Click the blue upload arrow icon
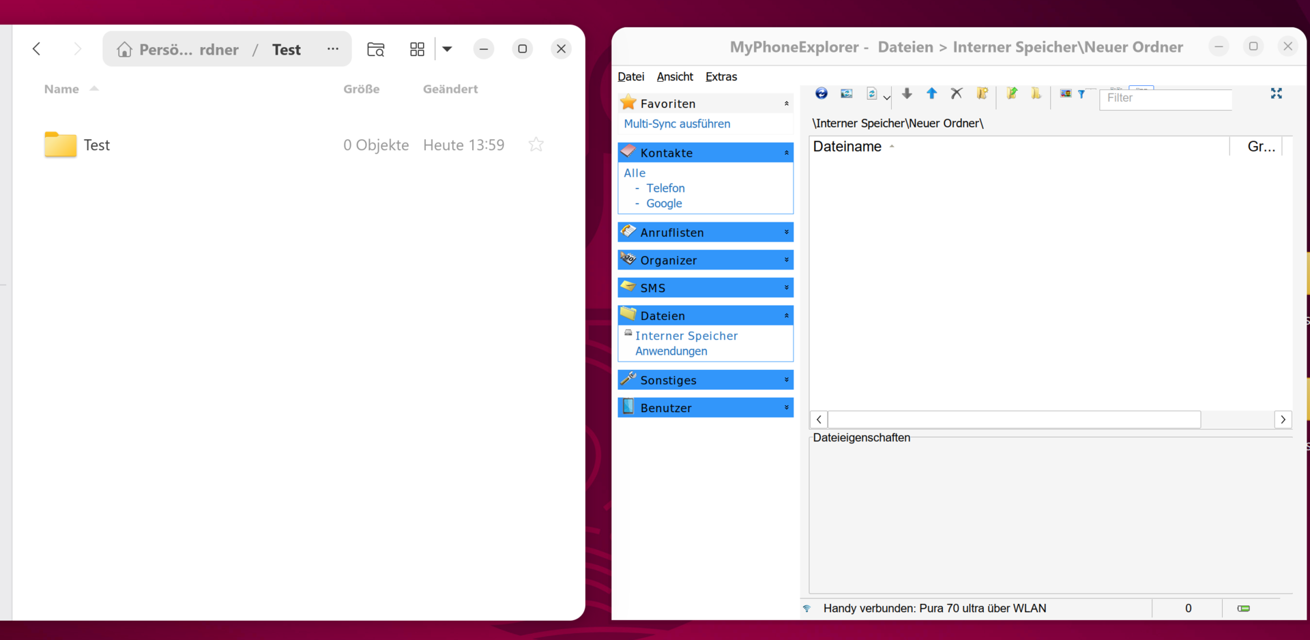 (931, 93)
